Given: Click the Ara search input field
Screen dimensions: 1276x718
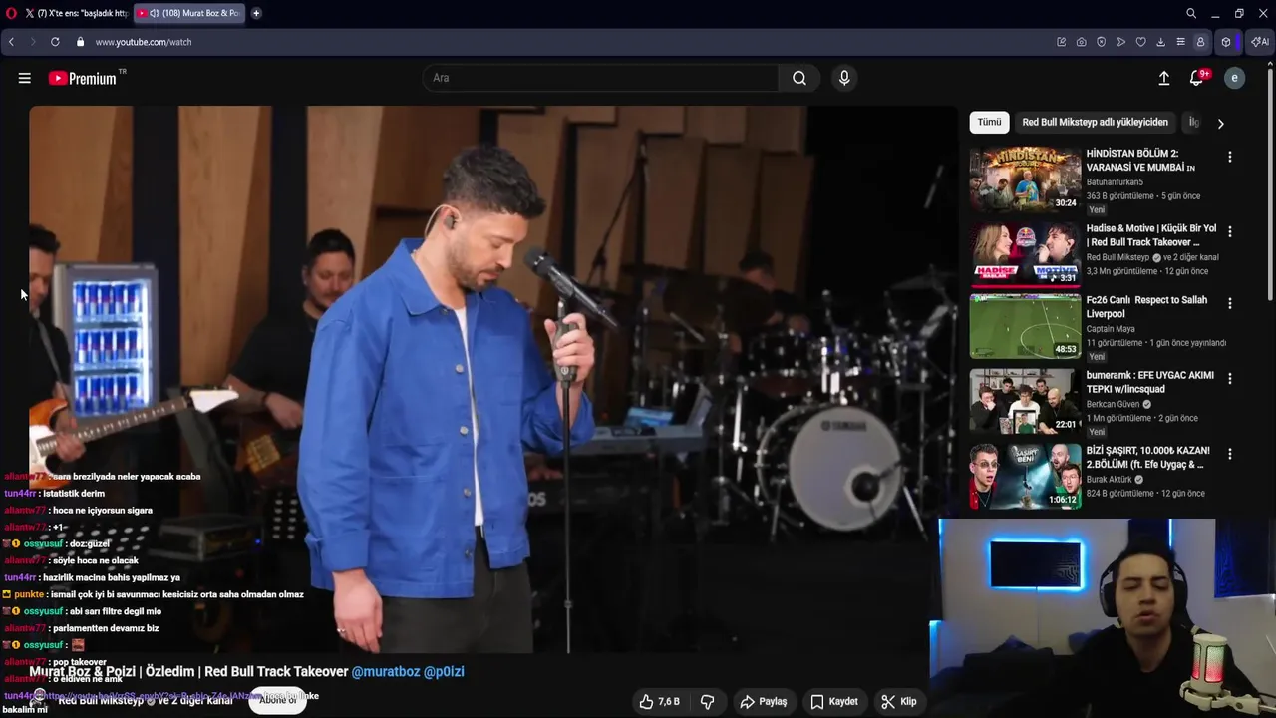Looking at the screenshot, I should pos(601,78).
